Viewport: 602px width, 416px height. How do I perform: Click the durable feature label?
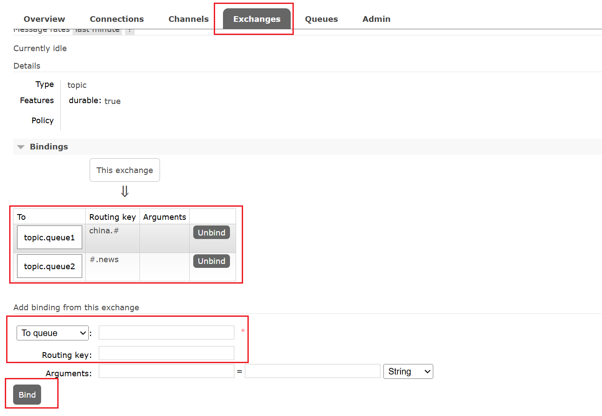(x=85, y=101)
